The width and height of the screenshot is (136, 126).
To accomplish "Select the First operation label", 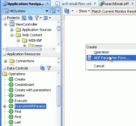I will point(18,117).
